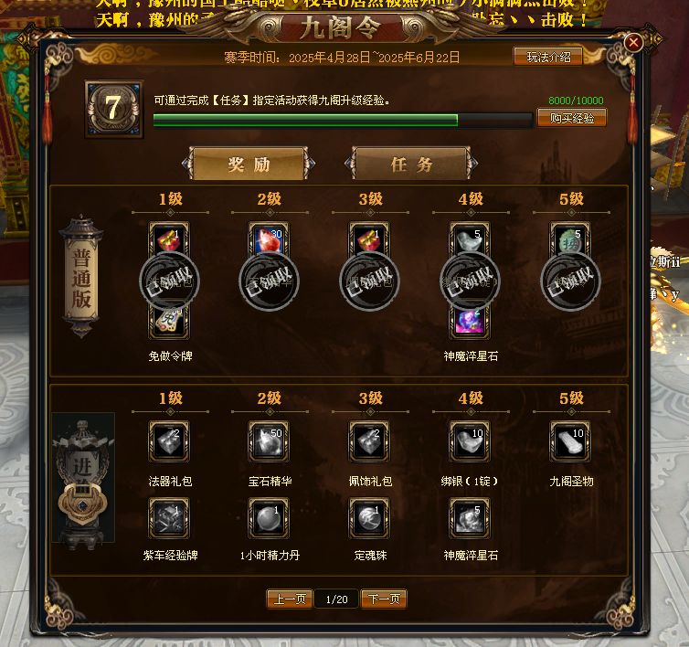Click the 购买经验 button
Image resolution: width=689 pixels, height=647 pixels.
coord(572,118)
